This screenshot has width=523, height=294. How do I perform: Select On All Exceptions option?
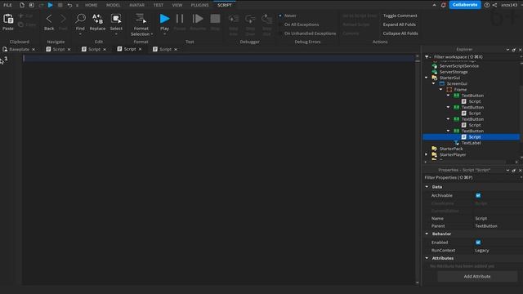[x=299, y=24]
